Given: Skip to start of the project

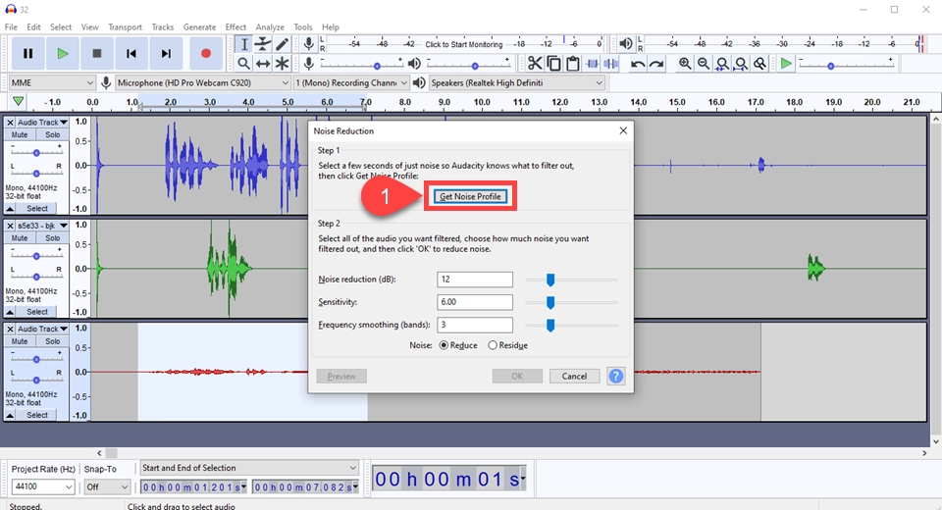Looking at the screenshot, I should click(131, 54).
